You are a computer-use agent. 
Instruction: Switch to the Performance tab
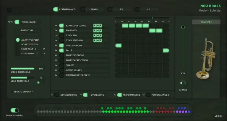[64, 9]
